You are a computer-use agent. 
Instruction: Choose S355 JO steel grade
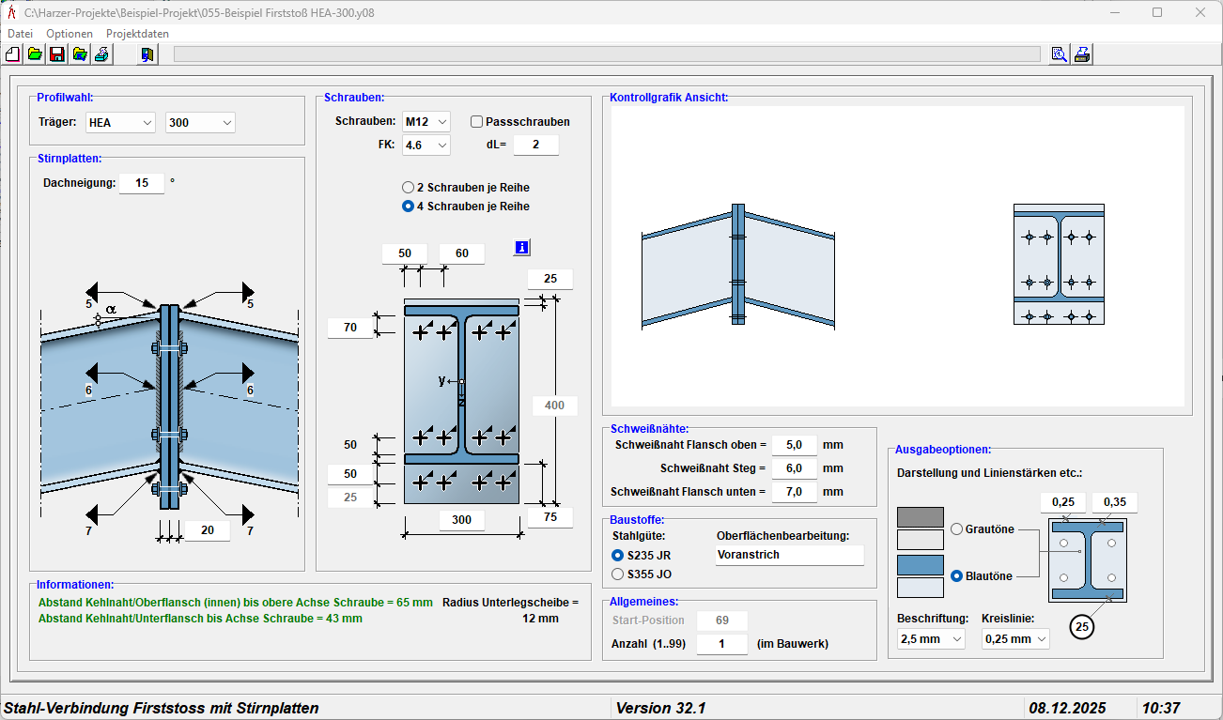(x=618, y=574)
